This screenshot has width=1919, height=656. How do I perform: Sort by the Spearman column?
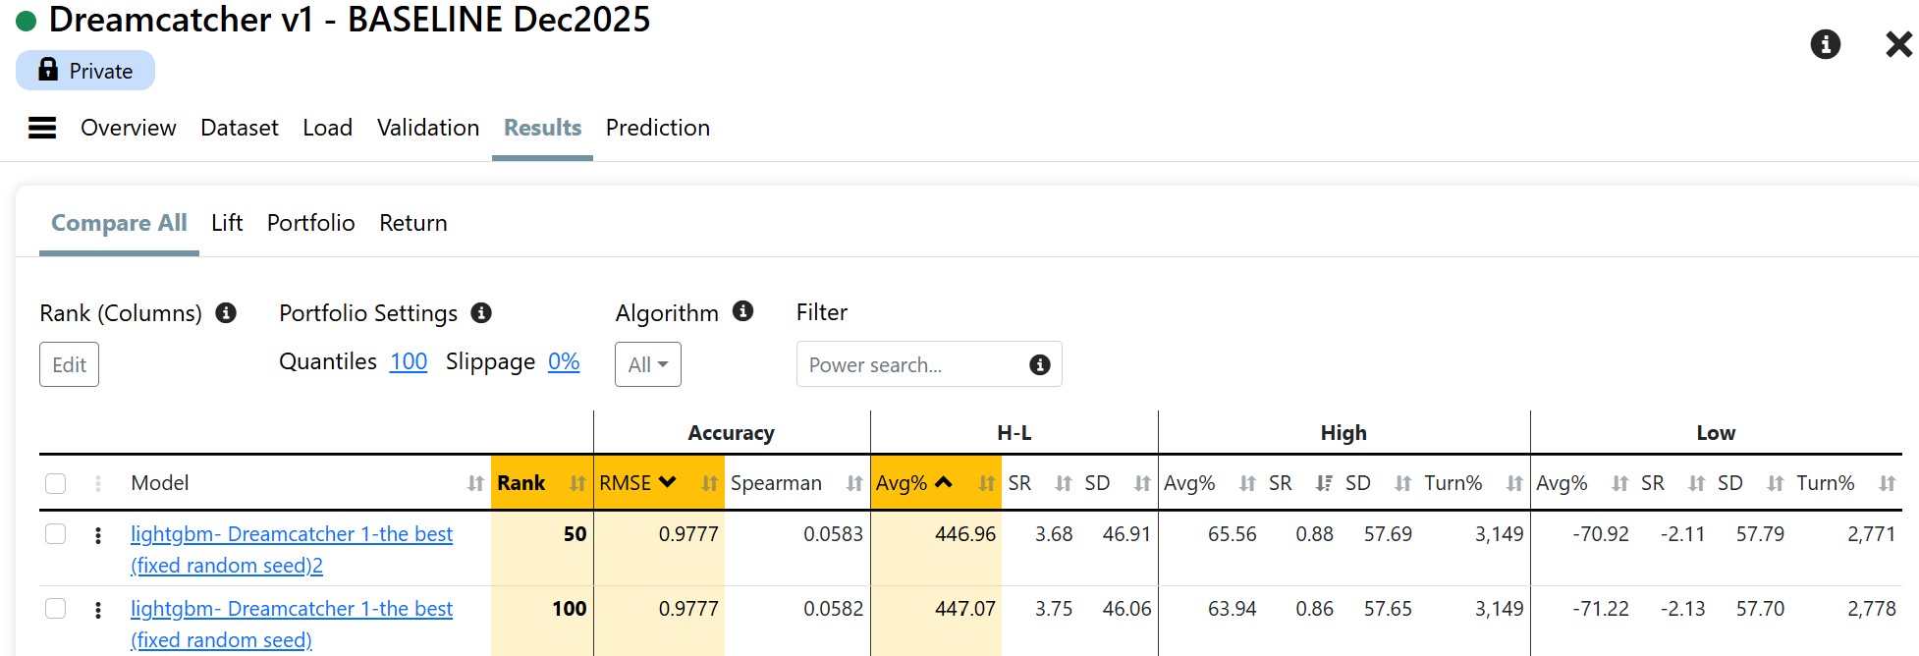(776, 483)
